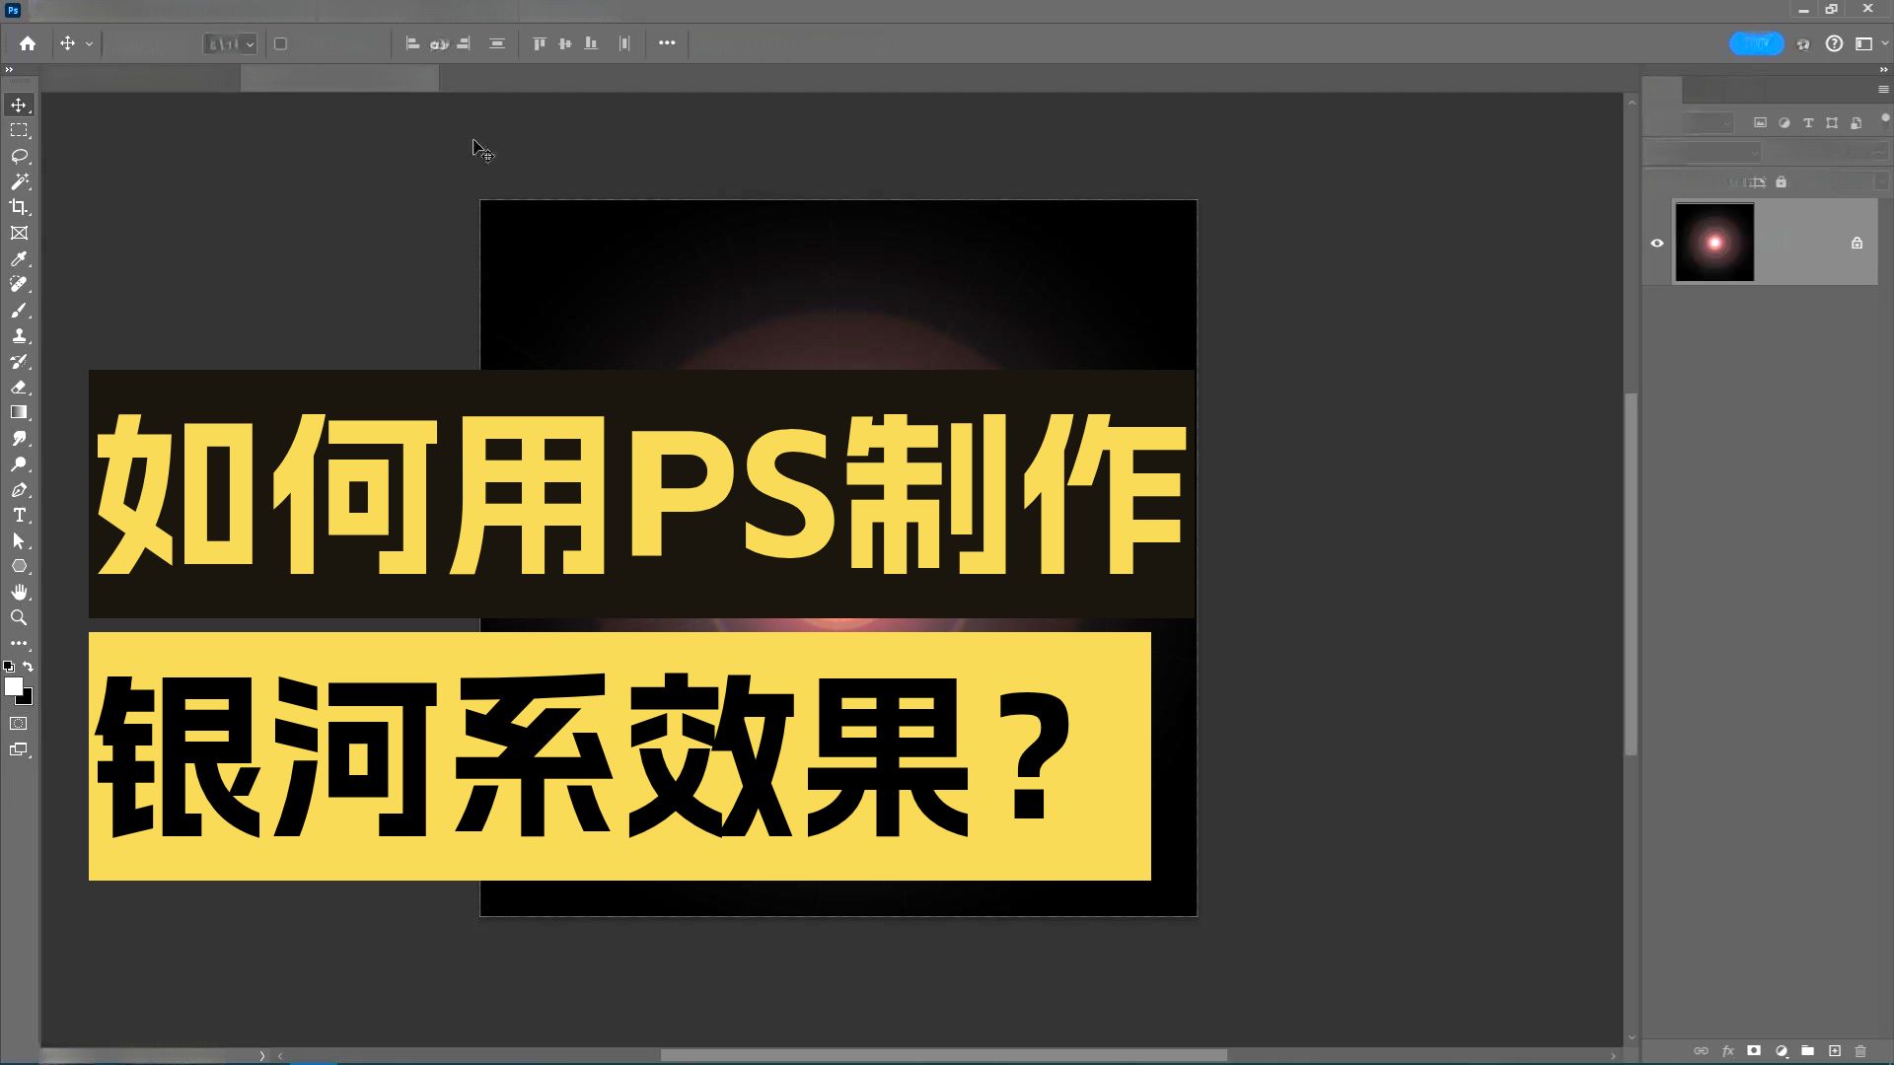Reset default foreground and background colors
This screenshot has width=1894, height=1065.
point(9,667)
